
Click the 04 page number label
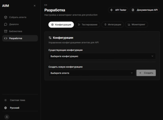point(46,5)
